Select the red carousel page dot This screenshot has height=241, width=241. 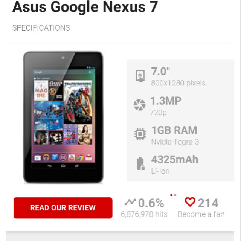coord(171,195)
